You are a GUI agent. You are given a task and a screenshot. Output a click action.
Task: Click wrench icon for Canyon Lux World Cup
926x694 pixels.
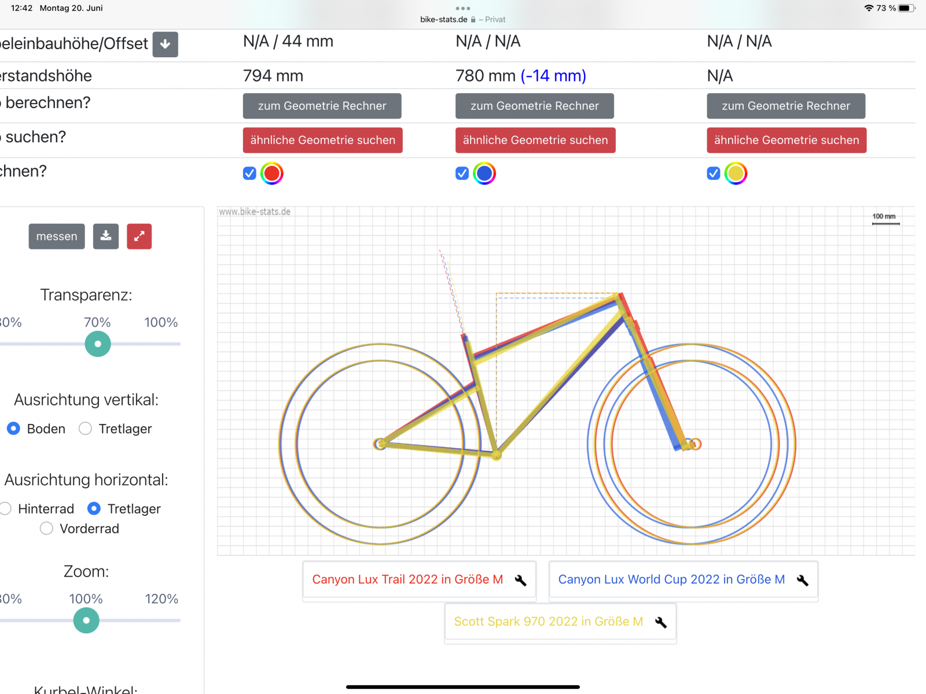(x=802, y=580)
